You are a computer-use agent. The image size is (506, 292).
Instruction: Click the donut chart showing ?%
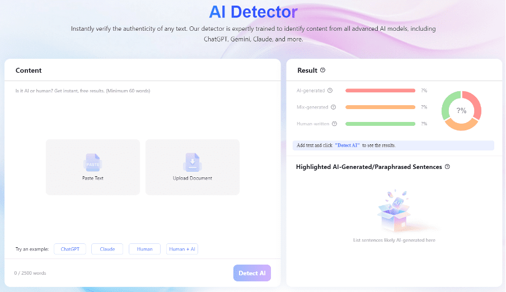click(461, 111)
